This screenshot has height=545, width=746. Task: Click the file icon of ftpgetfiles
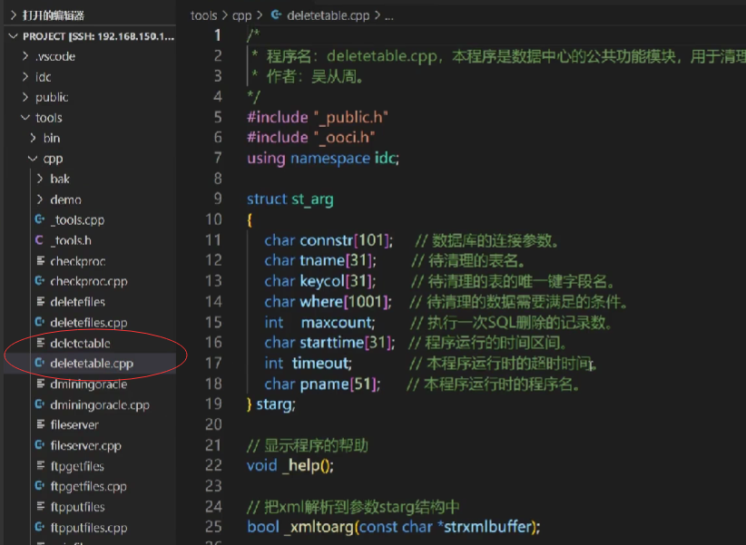(x=41, y=465)
